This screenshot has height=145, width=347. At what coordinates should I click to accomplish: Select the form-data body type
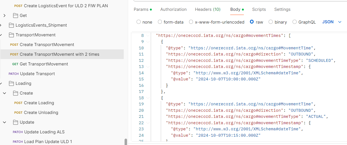[160, 22]
